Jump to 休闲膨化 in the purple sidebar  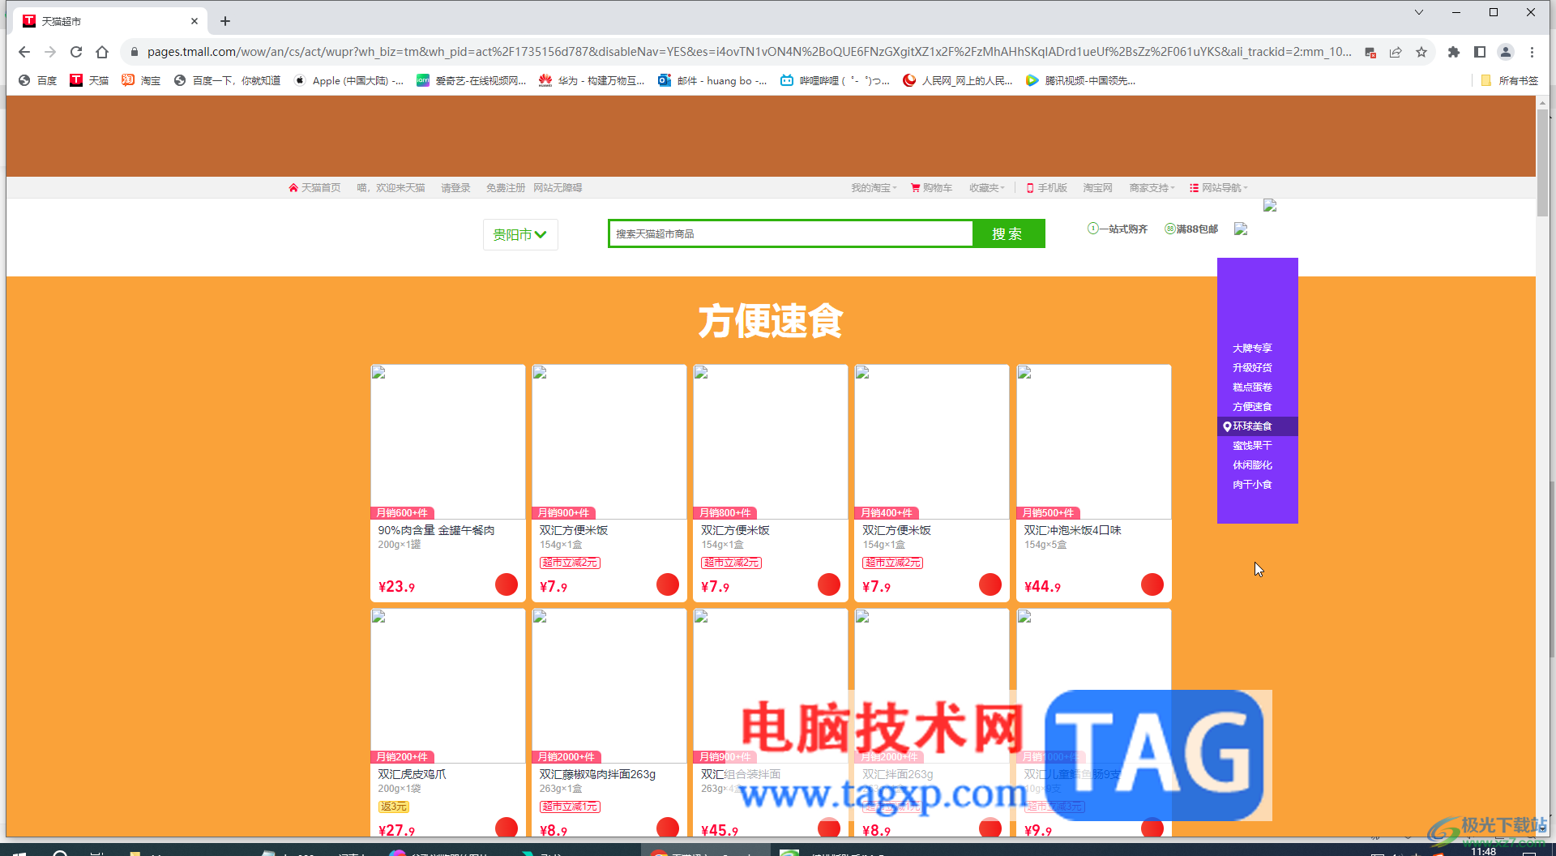click(x=1252, y=465)
